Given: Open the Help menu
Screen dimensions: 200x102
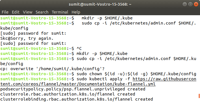Looking at the screenshot, I should [76, 12].
